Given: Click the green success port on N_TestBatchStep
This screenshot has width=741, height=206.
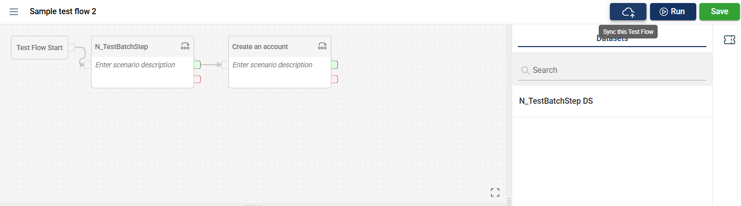Looking at the screenshot, I should (197, 65).
